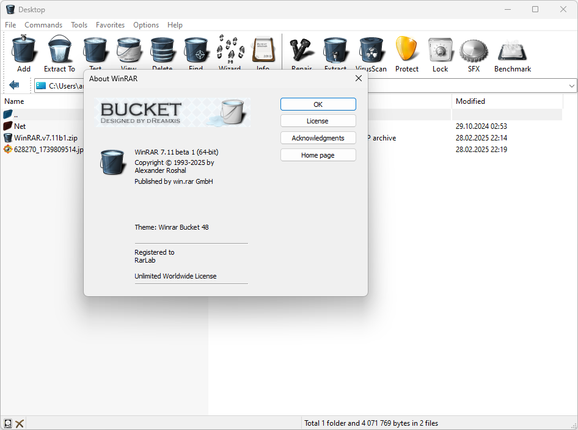Click the WinRAR.v7.11b1.zip file icon
Image resolution: width=578 pixels, height=430 pixels.
click(8, 138)
